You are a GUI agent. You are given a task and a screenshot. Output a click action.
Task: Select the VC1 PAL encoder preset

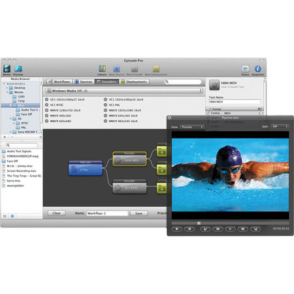[x=112, y=105]
